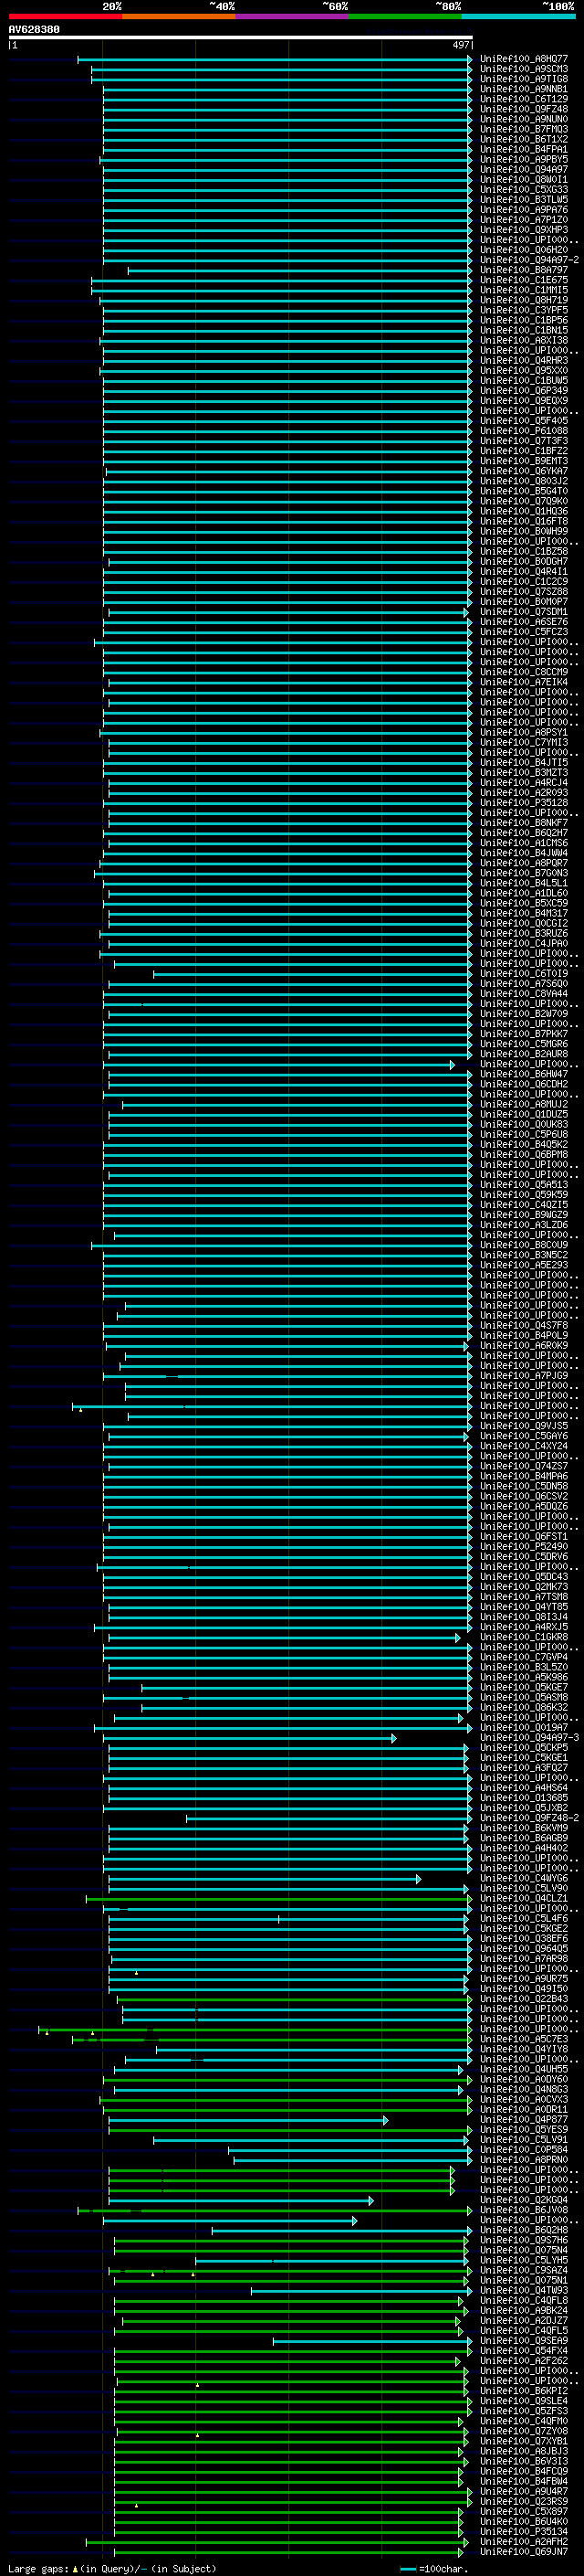Click the UniRef100_A9NUN0 label
The height and width of the screenshot is (2576, 584).
(524, 119)
